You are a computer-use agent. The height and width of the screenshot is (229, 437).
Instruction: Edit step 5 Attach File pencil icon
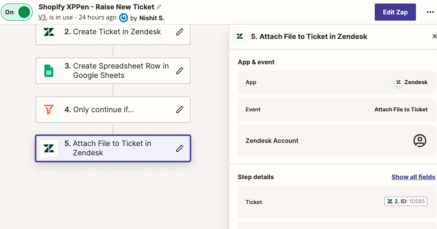point(180,148)
